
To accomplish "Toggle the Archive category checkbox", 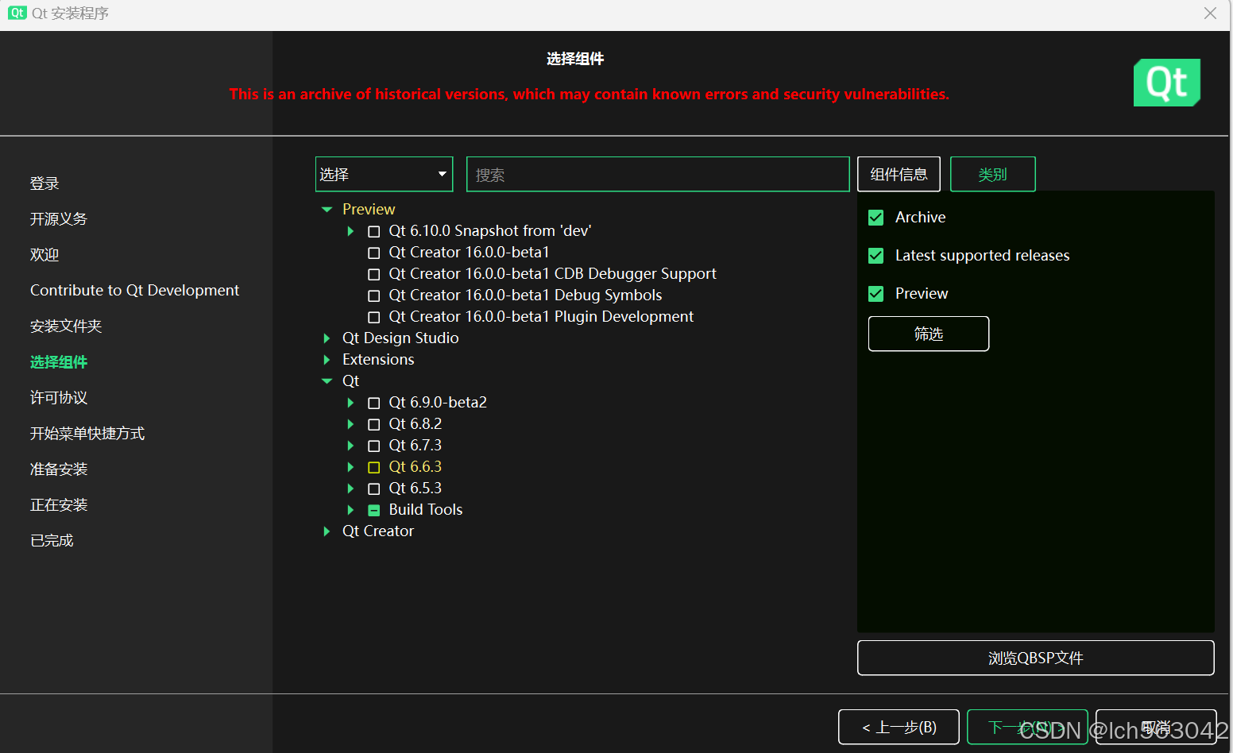I will click(876, 218).
